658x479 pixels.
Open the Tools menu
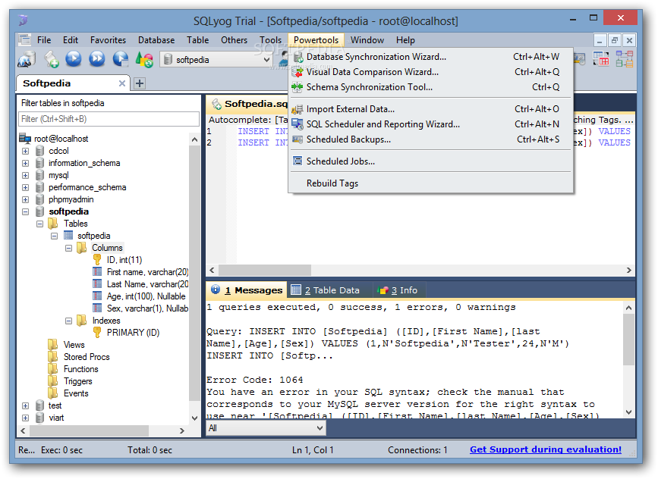click(270, 40)
